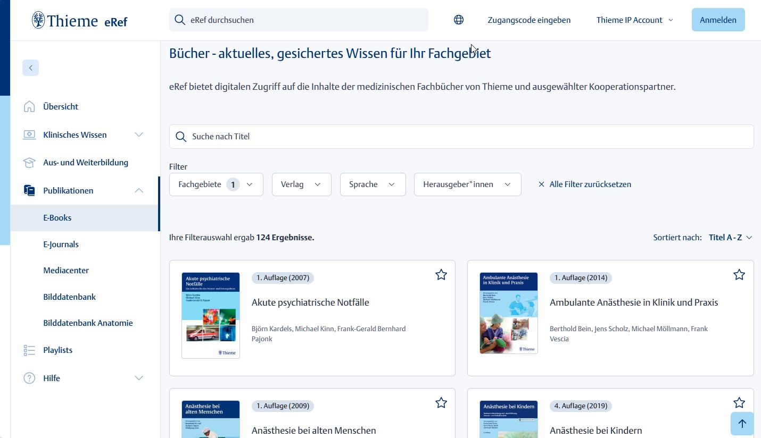Select E-Journals in the sidebar
The image size is (761, 438).
(61, 244)
